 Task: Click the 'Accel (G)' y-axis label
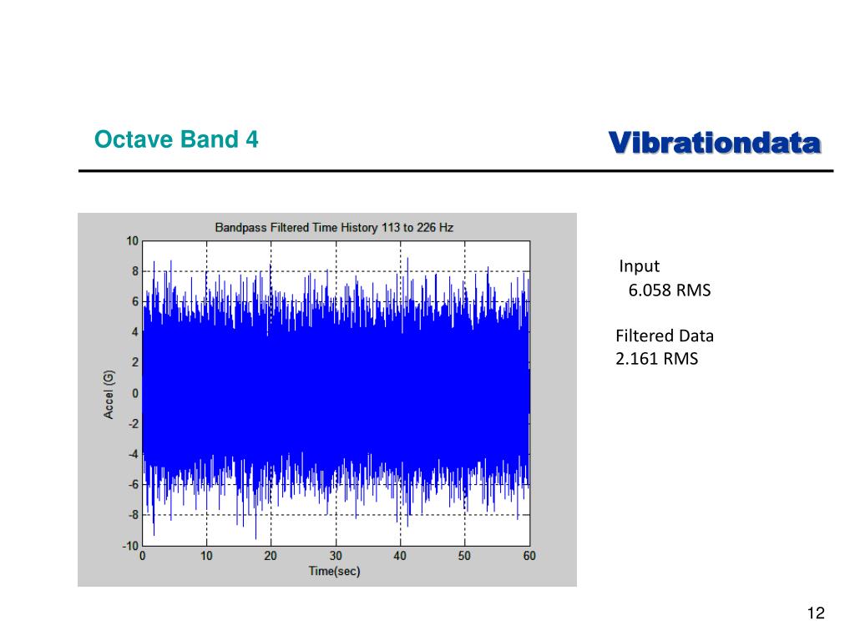(x=109, y=394)
